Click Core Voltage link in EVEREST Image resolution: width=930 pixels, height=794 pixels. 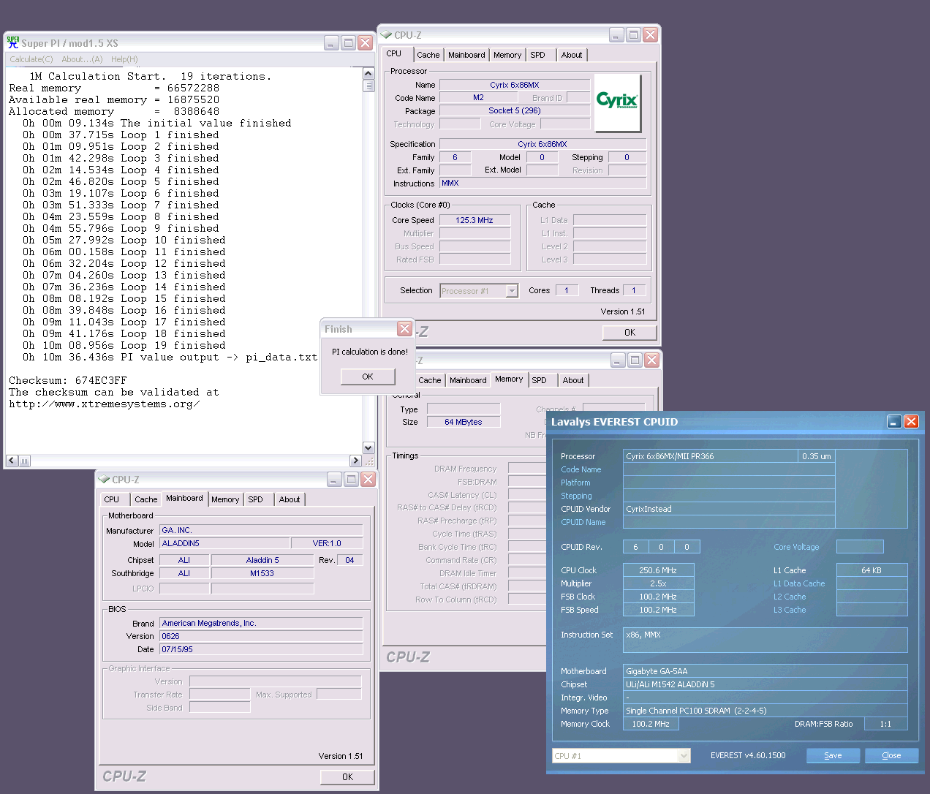click(x=796, y=547)
